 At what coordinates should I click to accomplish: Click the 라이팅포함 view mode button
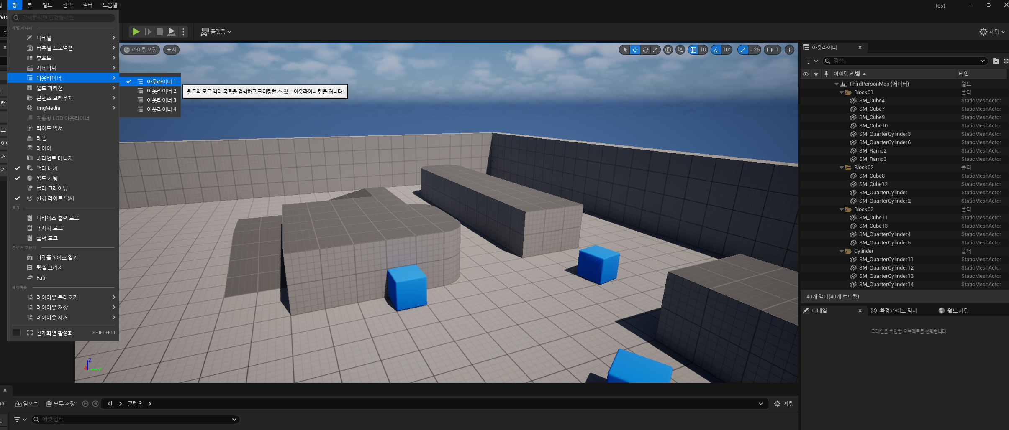click(x=141, y=50)
